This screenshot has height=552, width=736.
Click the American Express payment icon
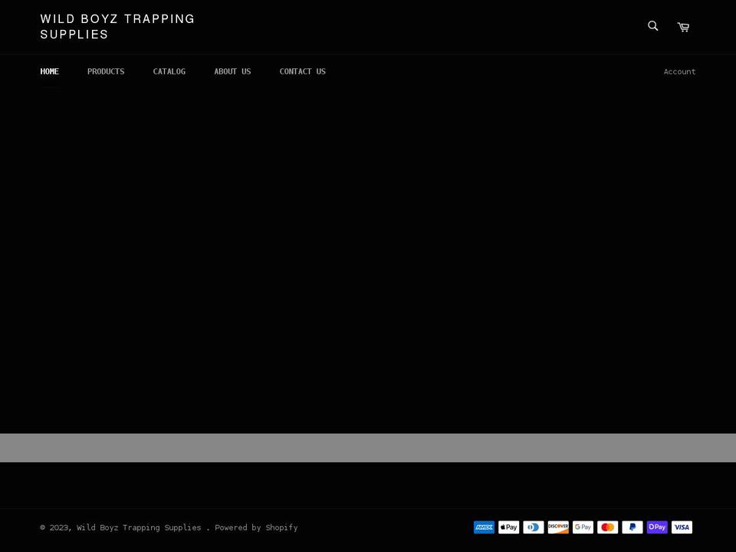coord(484,527)
